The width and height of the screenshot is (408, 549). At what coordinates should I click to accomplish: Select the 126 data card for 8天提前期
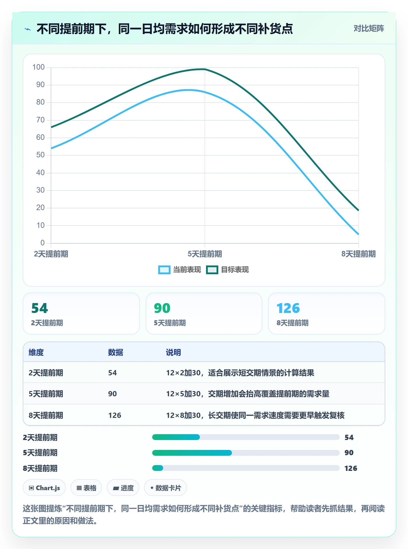[326, 314]
